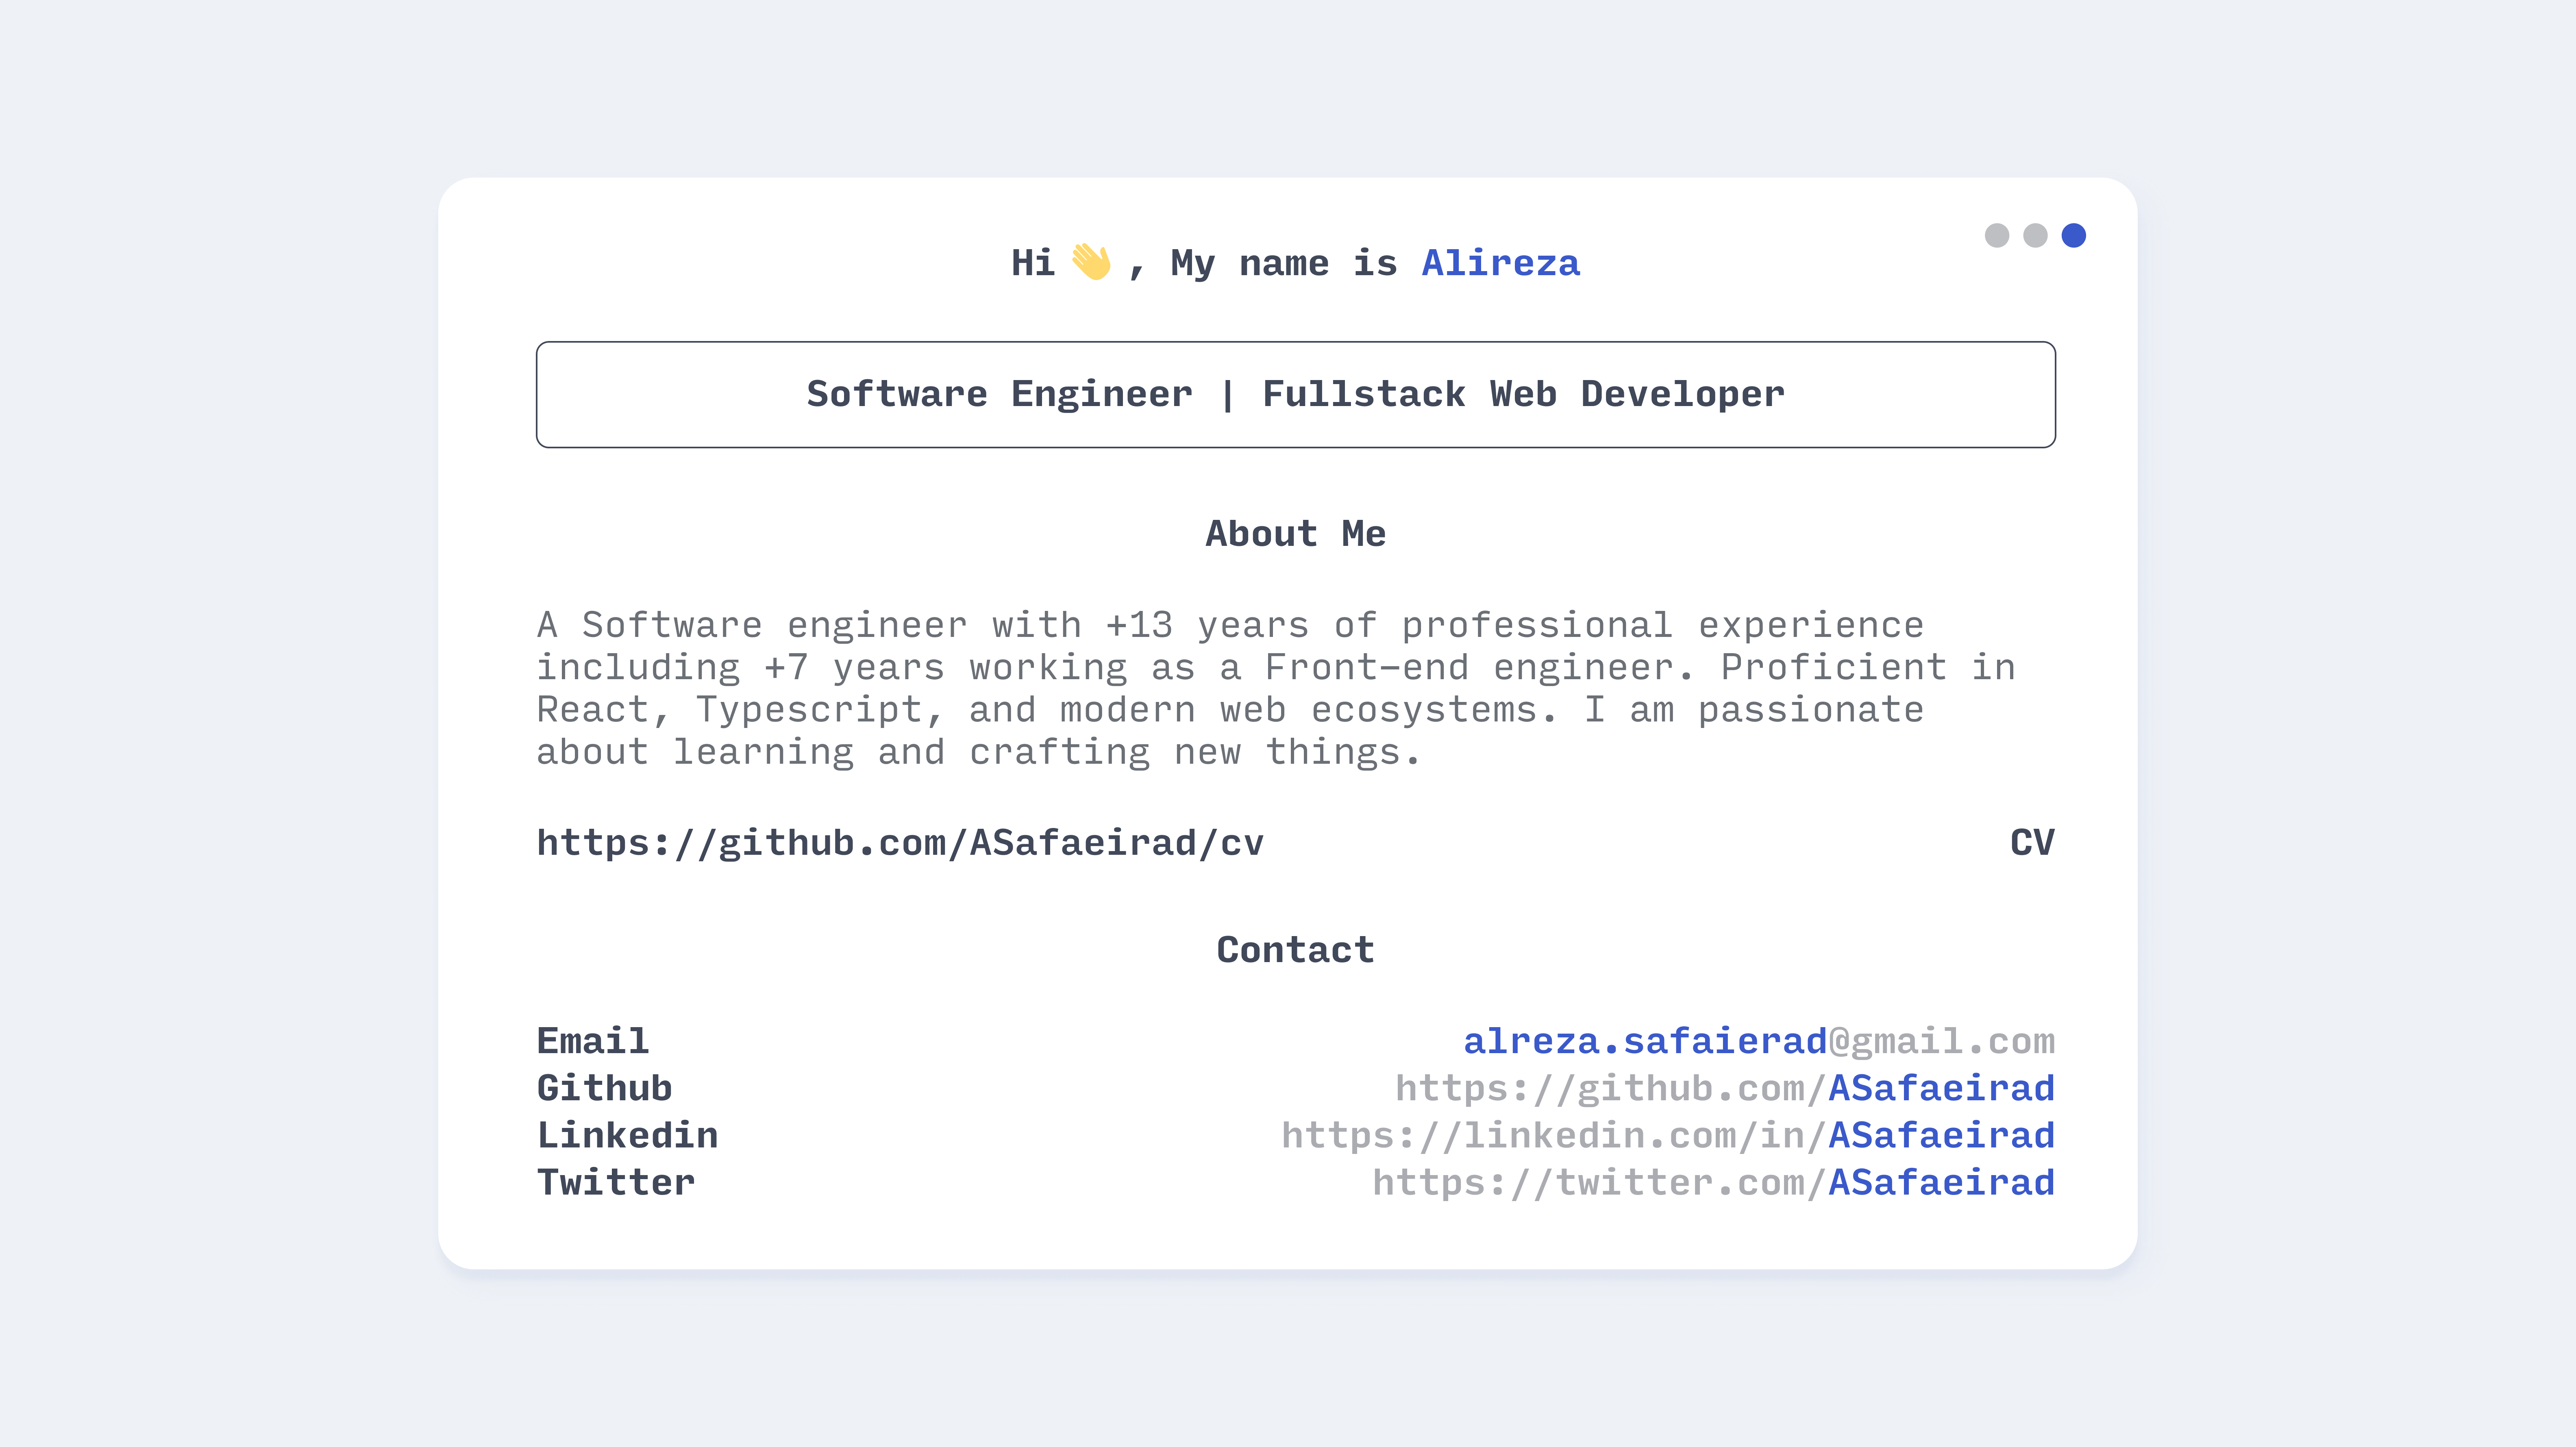Click the Contact section heading
Image resolution: width=2576 pixels, height=1447 pixels.
coord(1295,950)
